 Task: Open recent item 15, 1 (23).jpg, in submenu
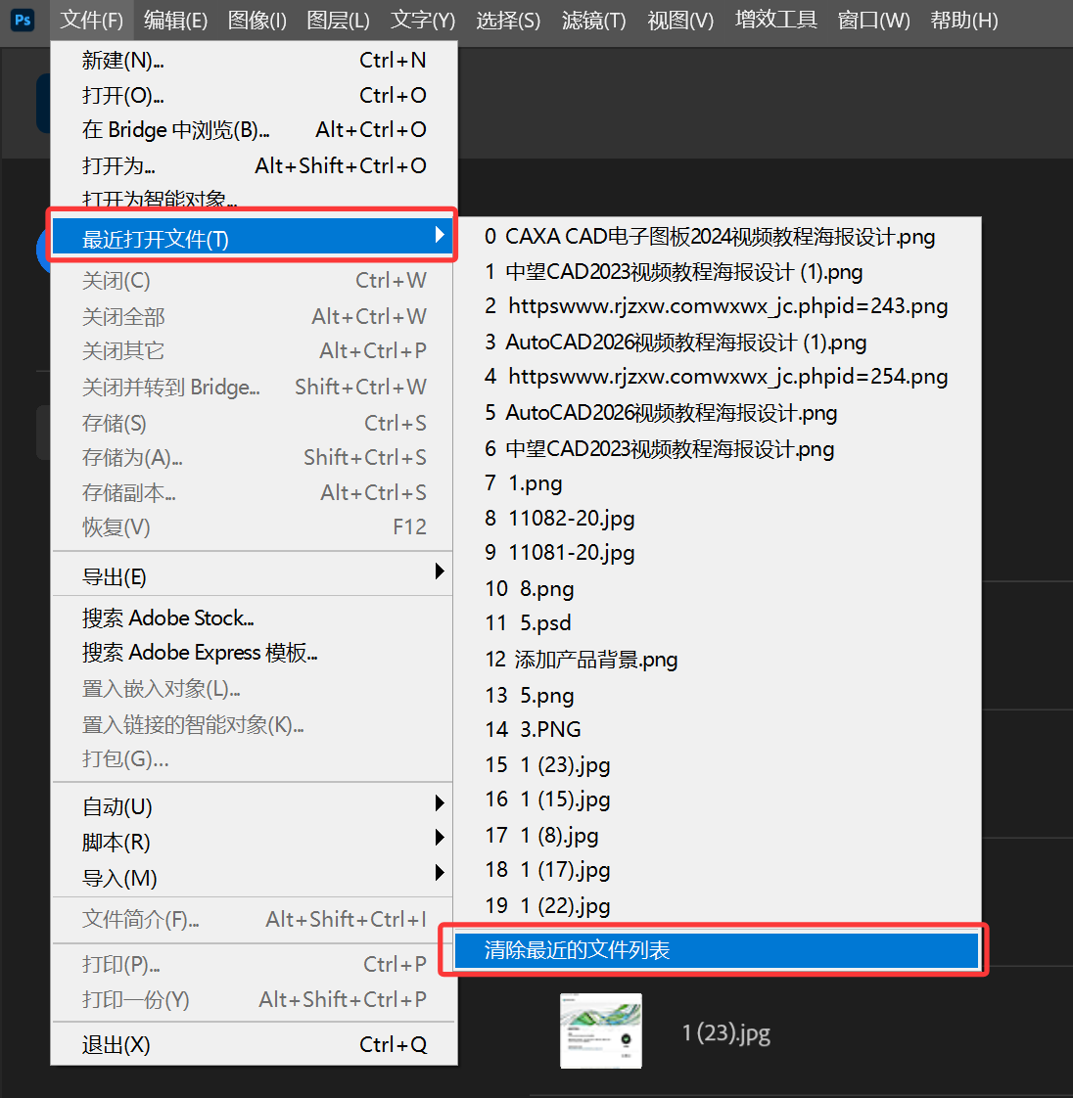(x=718, y=764)
